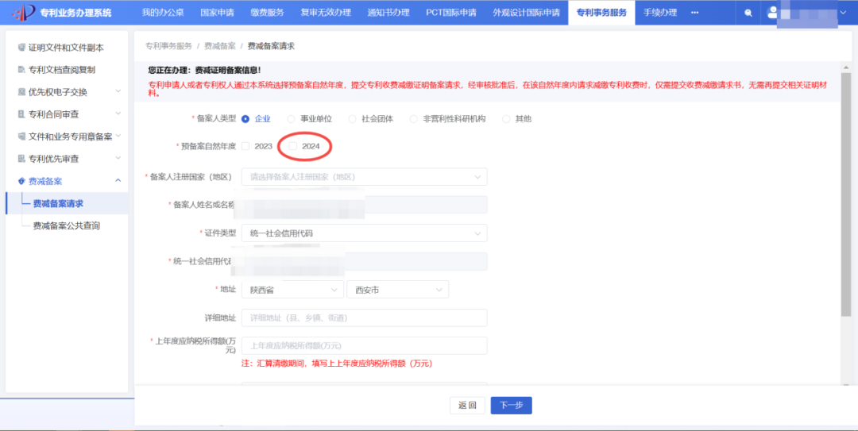This screenshot has height=431, width=858.
Task: Open the 陕西省 province dropdown
Action: point(292,290)
